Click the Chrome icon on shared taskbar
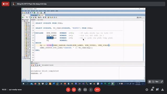 pos(39,84)
